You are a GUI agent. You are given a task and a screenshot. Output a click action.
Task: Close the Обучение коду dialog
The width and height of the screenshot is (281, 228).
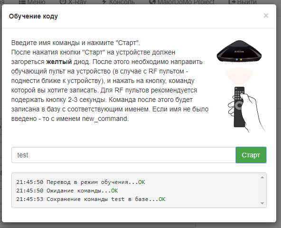[266, 16]
